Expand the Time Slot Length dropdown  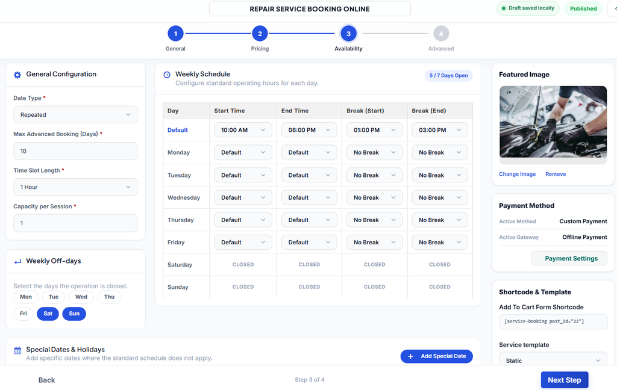pyautogui.click(x=75, y=187)
